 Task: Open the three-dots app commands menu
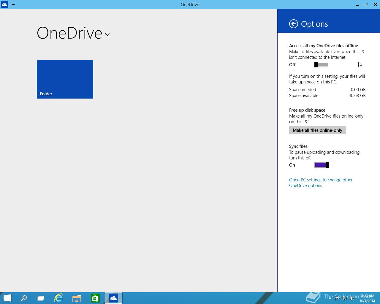point(13,4)
